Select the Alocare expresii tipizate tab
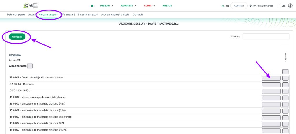Viewport: 296px width, 134px height. click(x=115, y=14)
